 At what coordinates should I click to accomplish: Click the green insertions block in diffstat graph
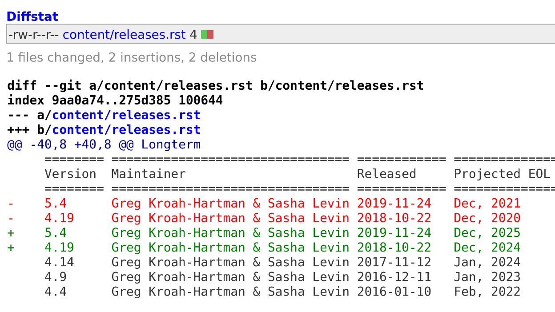[x=203, y=34]
